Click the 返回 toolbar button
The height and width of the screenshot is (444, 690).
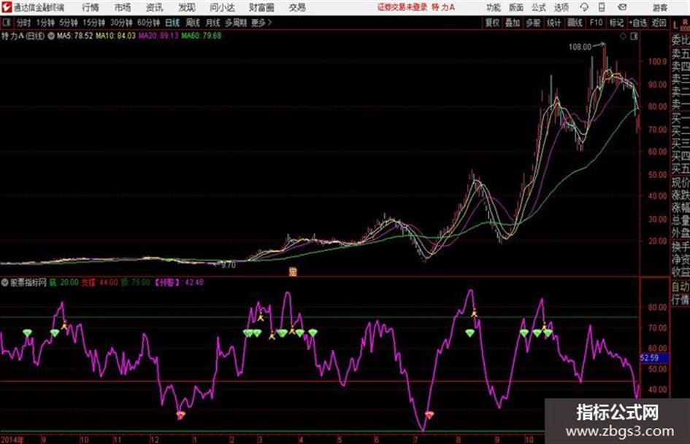tap(659, 23)
